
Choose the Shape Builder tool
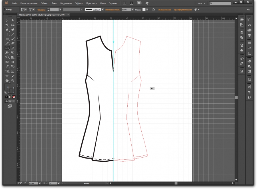tap(7, 57)
